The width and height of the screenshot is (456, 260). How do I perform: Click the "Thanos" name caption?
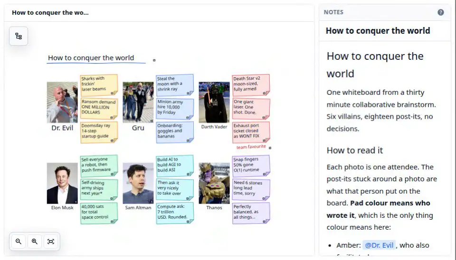(x=214, y=208)
